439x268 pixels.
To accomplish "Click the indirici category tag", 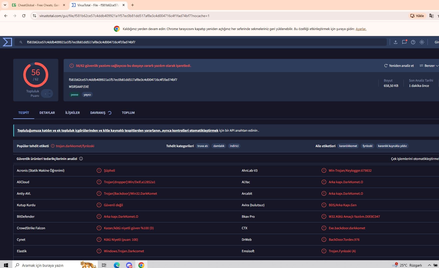I will 234,146.
